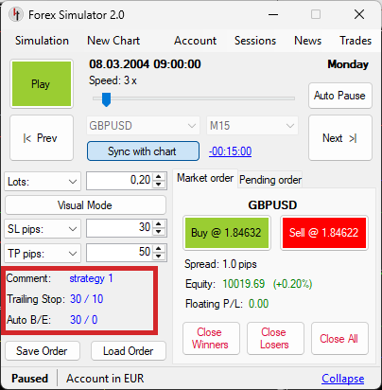Click the Auto Pause button
The width and height of the screenshot is (382, 390).
[x=340, y=96]
